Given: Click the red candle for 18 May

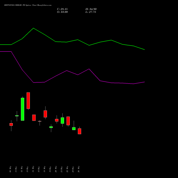Looking at the screenshot, I should (x=45, y=114).
